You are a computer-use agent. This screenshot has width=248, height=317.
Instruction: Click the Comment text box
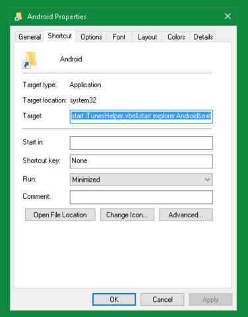click(141, 197)
